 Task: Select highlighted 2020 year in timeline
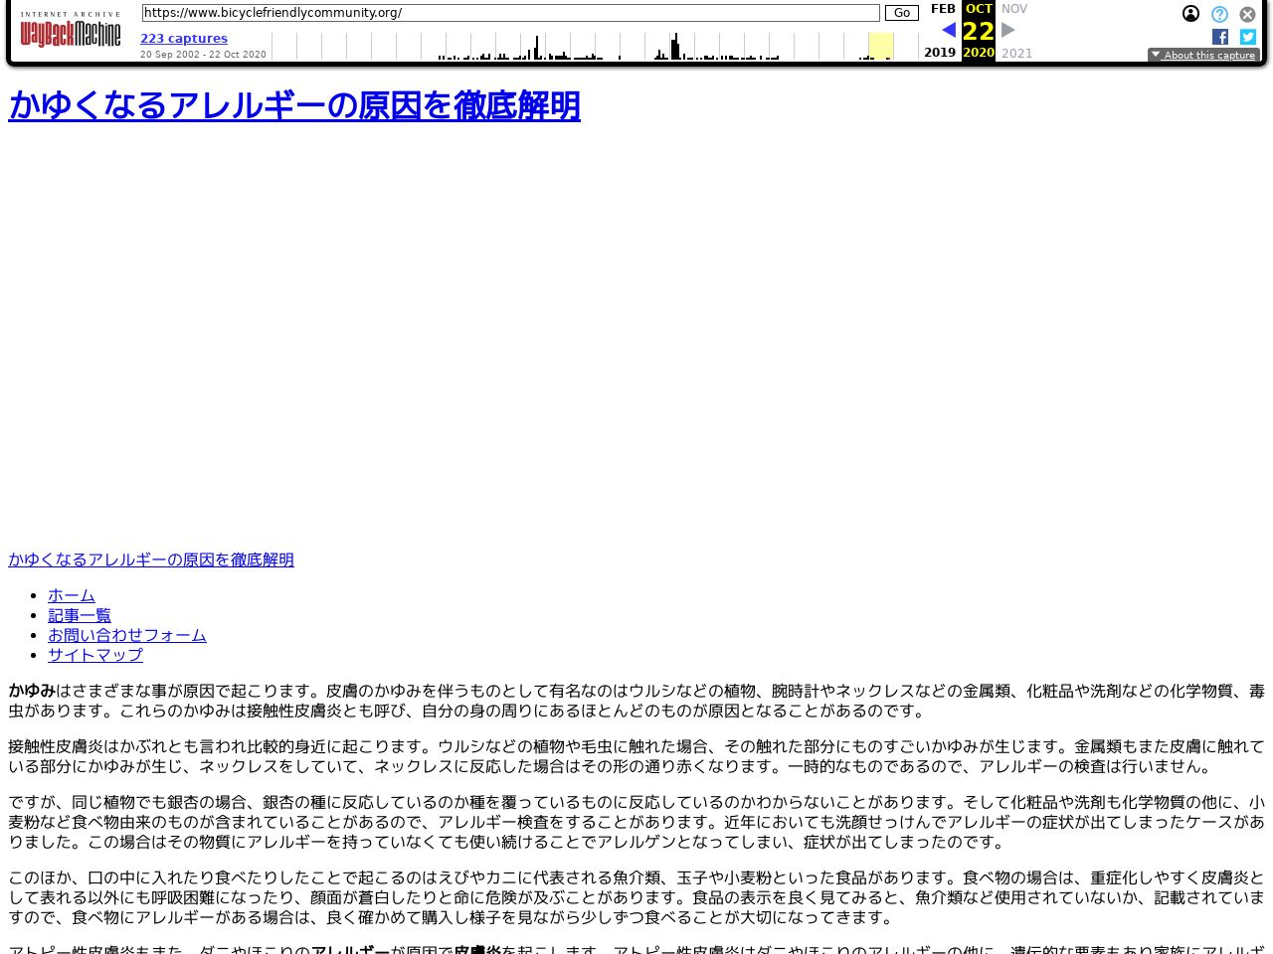coord(880,47)
